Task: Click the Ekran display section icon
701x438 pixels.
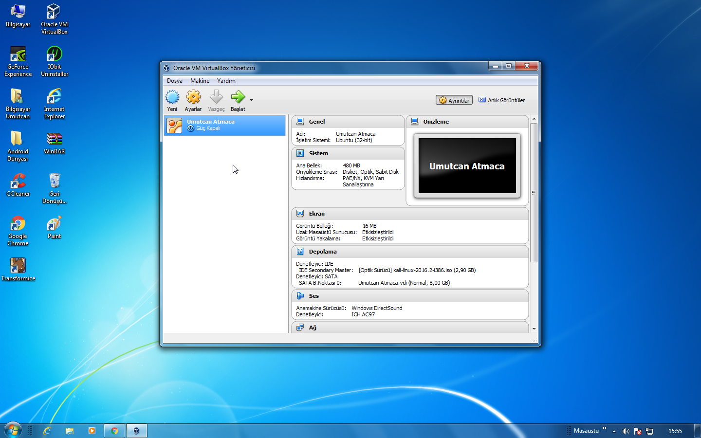Action: point(300,214)
